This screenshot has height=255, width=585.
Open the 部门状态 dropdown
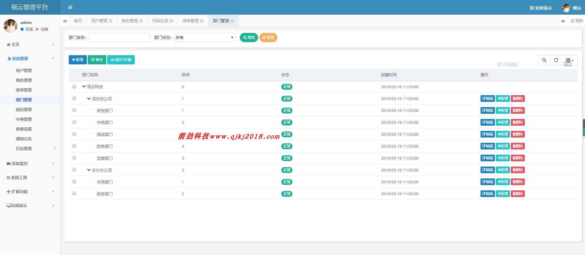click(205, 38)
